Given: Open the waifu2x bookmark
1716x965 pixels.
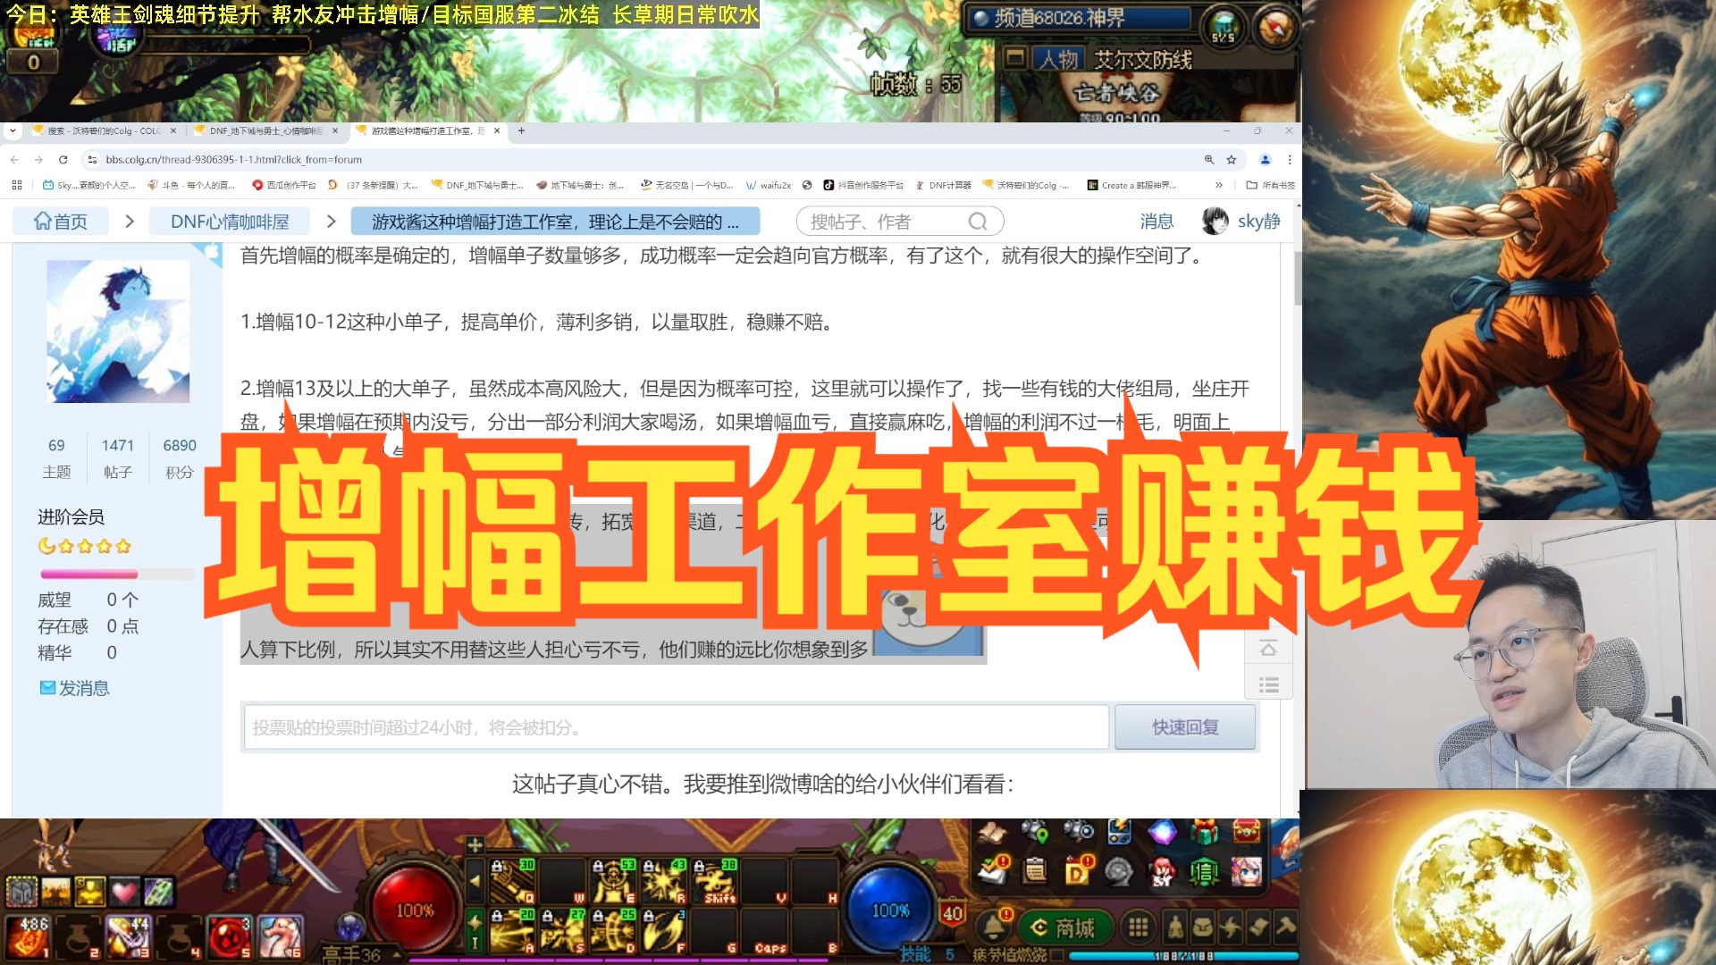Looking at the screenshot, I should pos(769,185).
